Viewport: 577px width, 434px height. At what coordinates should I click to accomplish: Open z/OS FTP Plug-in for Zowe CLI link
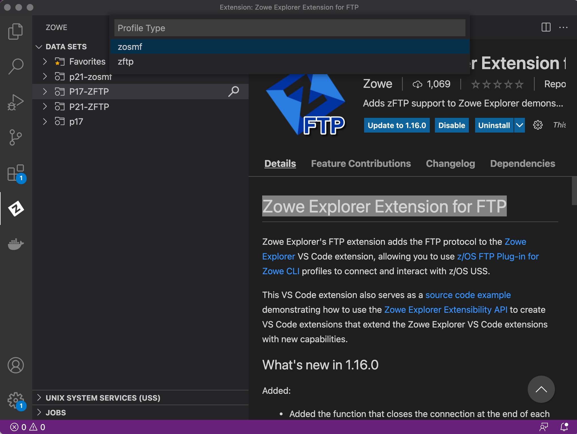click(x=498, y=256)
